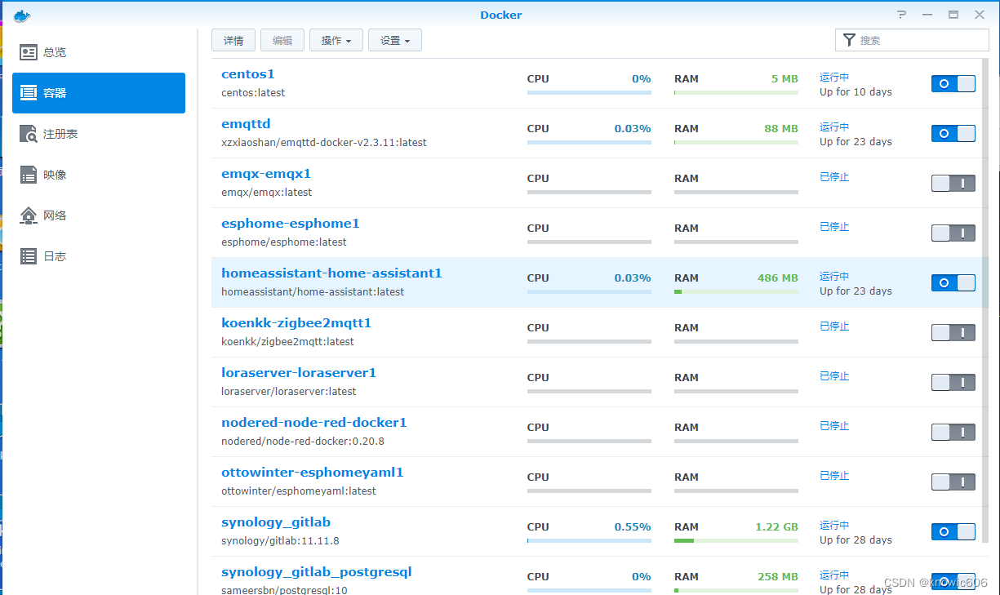Image resolution: width=1000 pixels, height=595 pixels.
Task: Turn on the emqx-emqx1 container switch
Action: pyautogui.click(x=953, y=183)
